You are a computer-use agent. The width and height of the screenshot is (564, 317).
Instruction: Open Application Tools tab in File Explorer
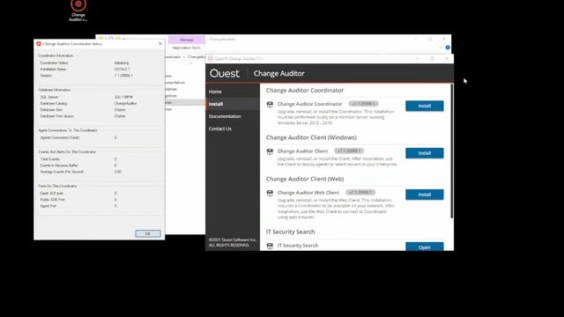pos(186,48)
